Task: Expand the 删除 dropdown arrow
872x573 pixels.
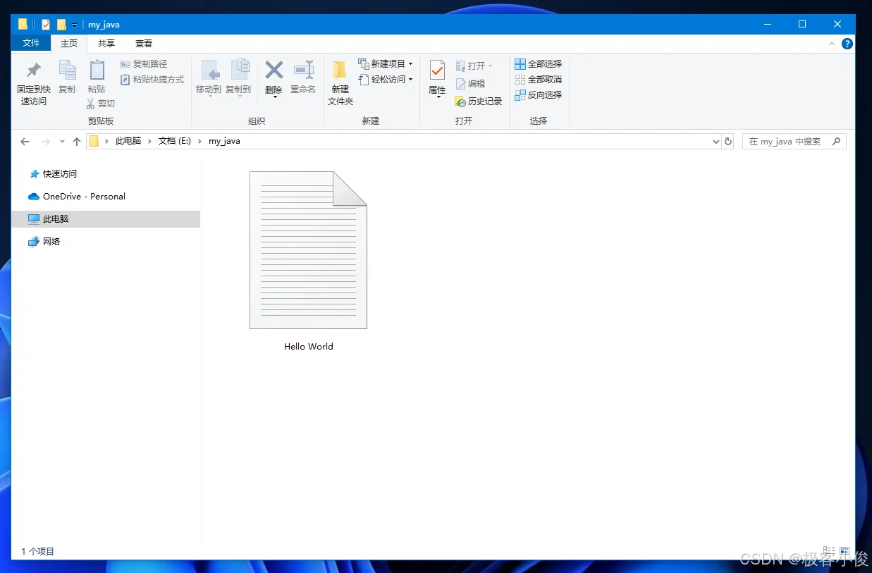Action: point(274,97)
